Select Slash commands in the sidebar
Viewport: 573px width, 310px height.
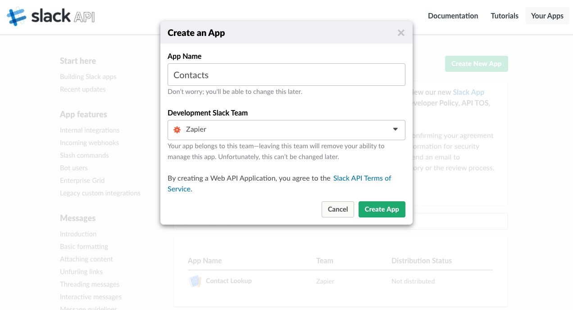coord(84,155)
